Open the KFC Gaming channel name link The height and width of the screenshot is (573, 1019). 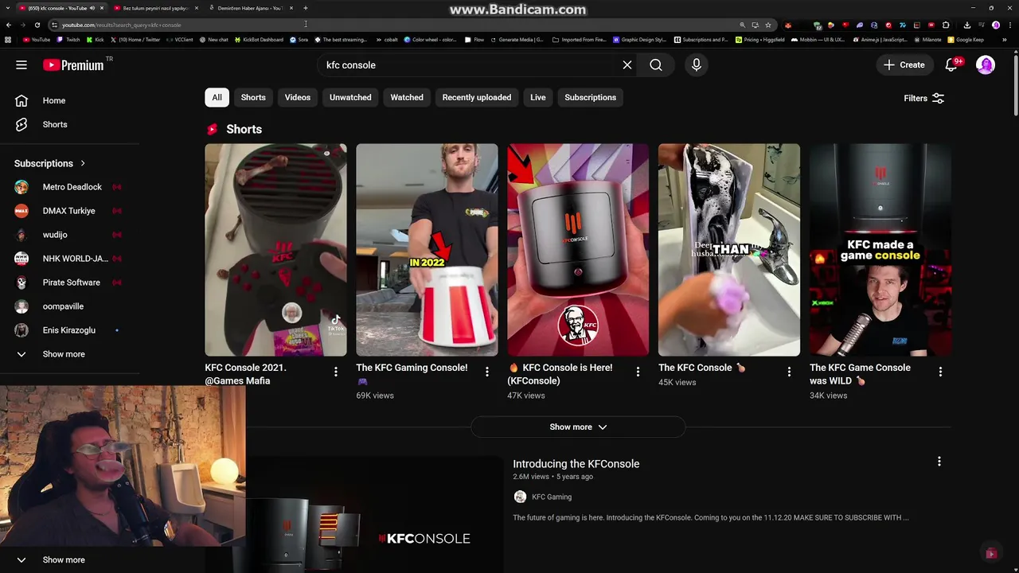point(552,497)
